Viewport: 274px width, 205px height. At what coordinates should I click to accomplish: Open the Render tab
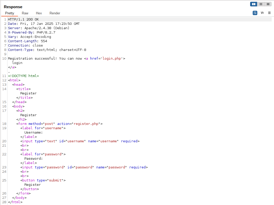[x=55, y=13]
